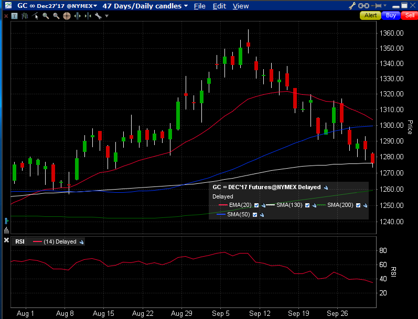Select the trendline drawing tool
The image size is (418, 319).
[35, 16]
